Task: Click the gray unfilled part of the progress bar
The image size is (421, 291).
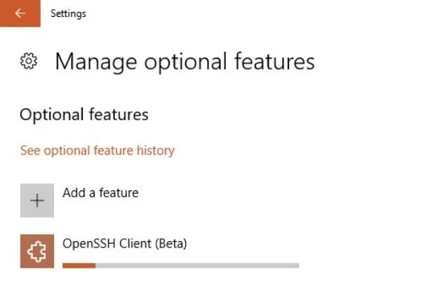Action: pyautogui.click(x=197, y=266)
